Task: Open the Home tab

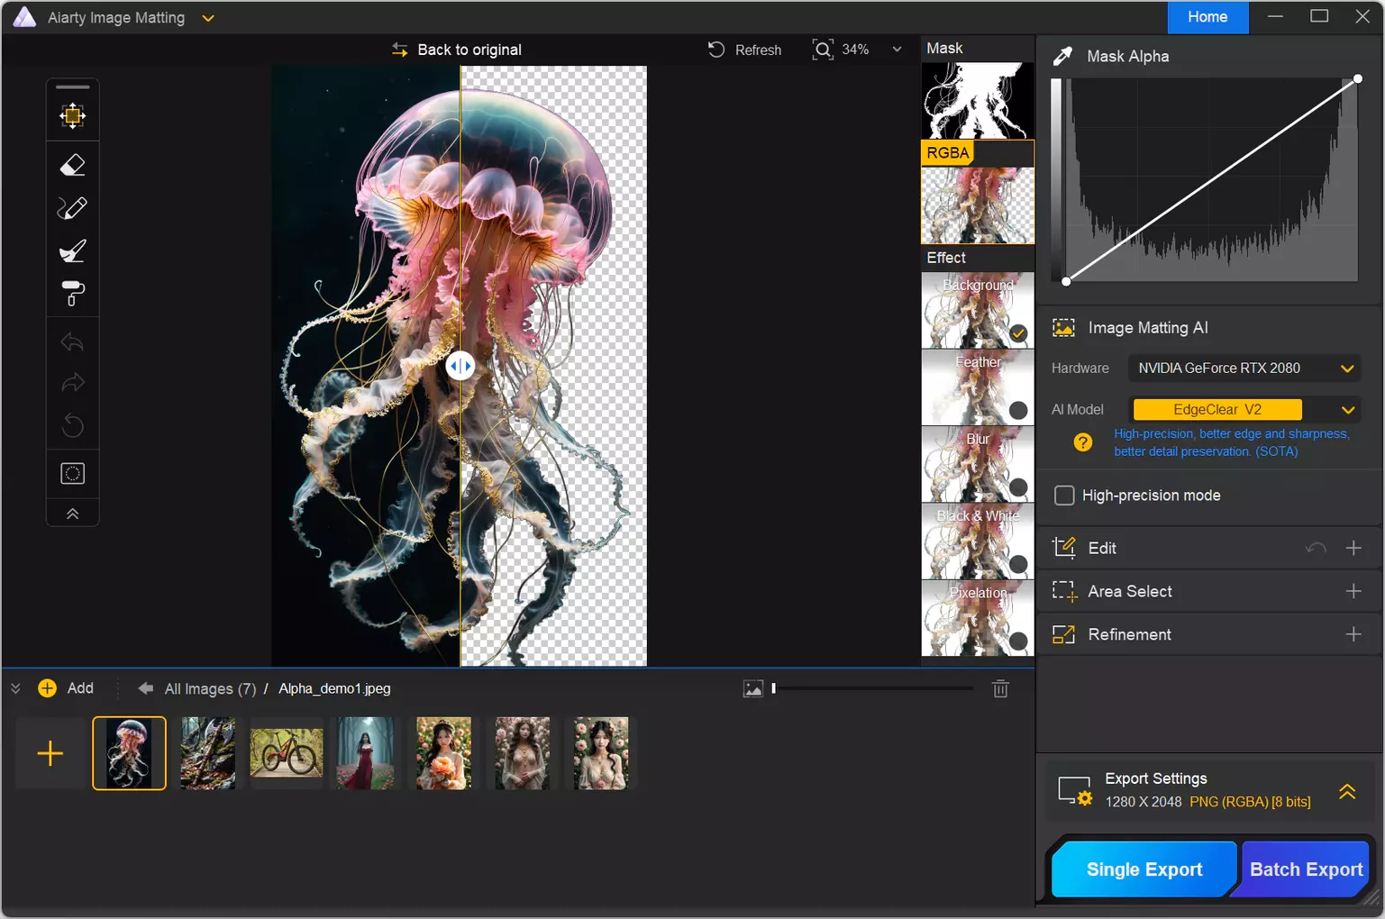Action: [1207, 17]
